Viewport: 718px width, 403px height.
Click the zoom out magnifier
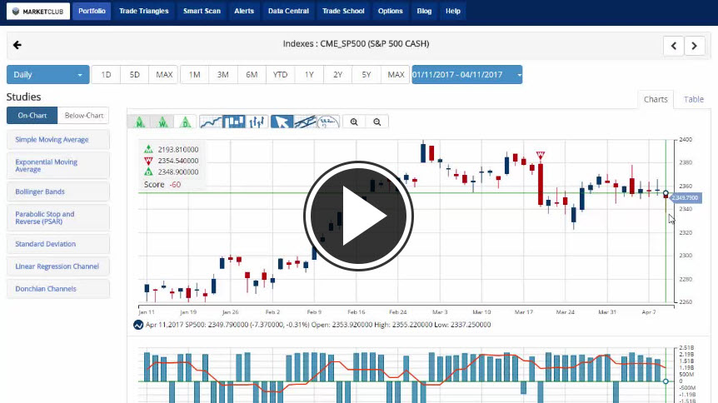pos(377,122)
